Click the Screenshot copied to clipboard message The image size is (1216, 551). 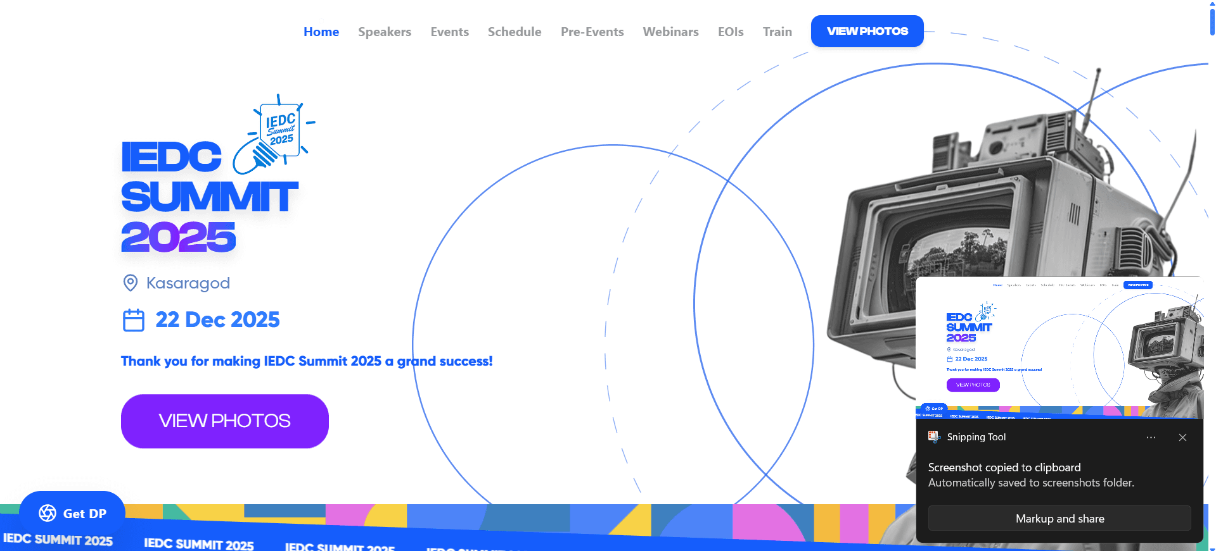(1004, 467)
